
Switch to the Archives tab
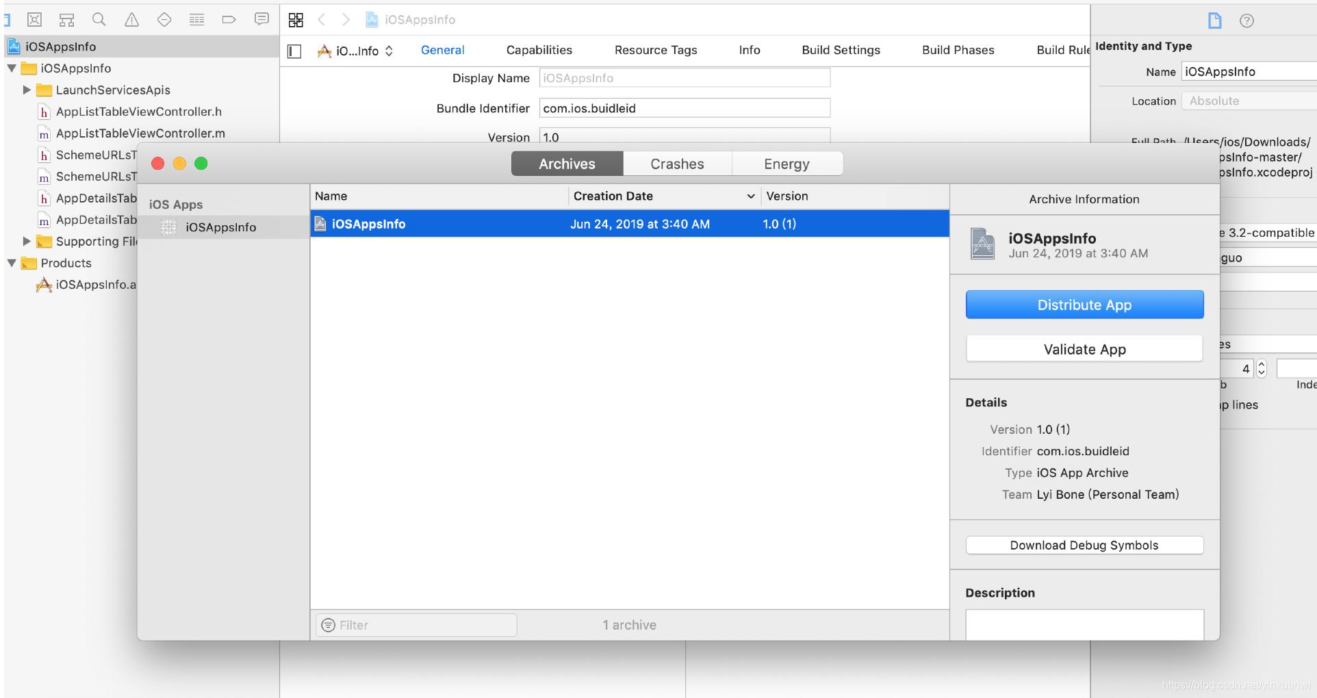(x=567, y=164)
